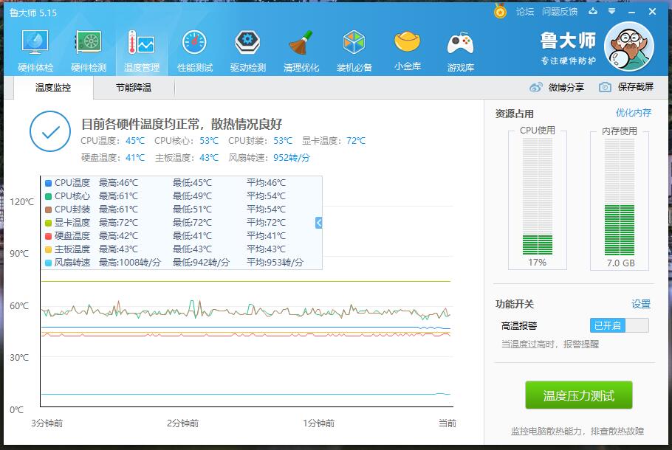The height and width of the screenshot is (450, 672).
Task: Click 保存截屏 save screenshot text
Action: [x=636, y=87]
